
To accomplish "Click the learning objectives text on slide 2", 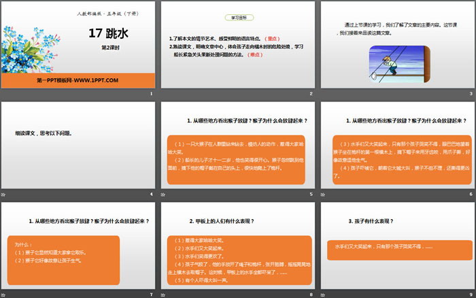I will click(x=236, y=46).
